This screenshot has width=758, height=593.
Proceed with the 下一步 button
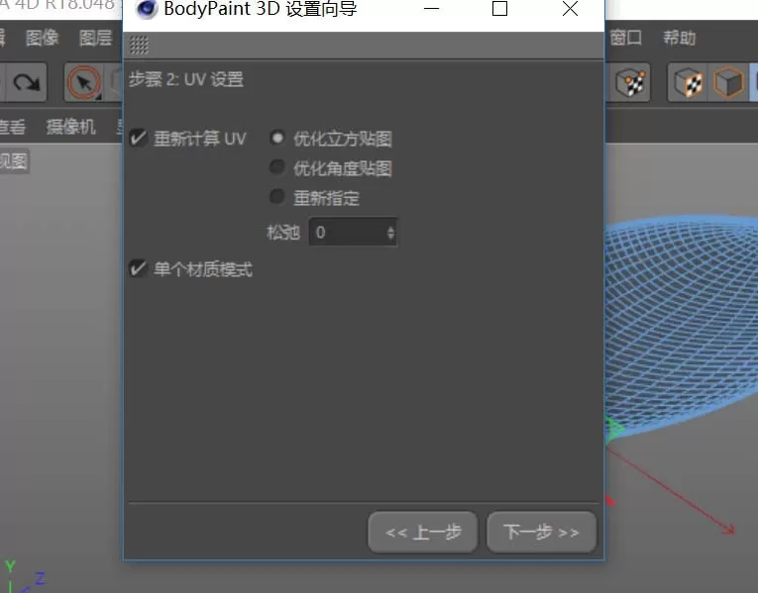point(541,533)
